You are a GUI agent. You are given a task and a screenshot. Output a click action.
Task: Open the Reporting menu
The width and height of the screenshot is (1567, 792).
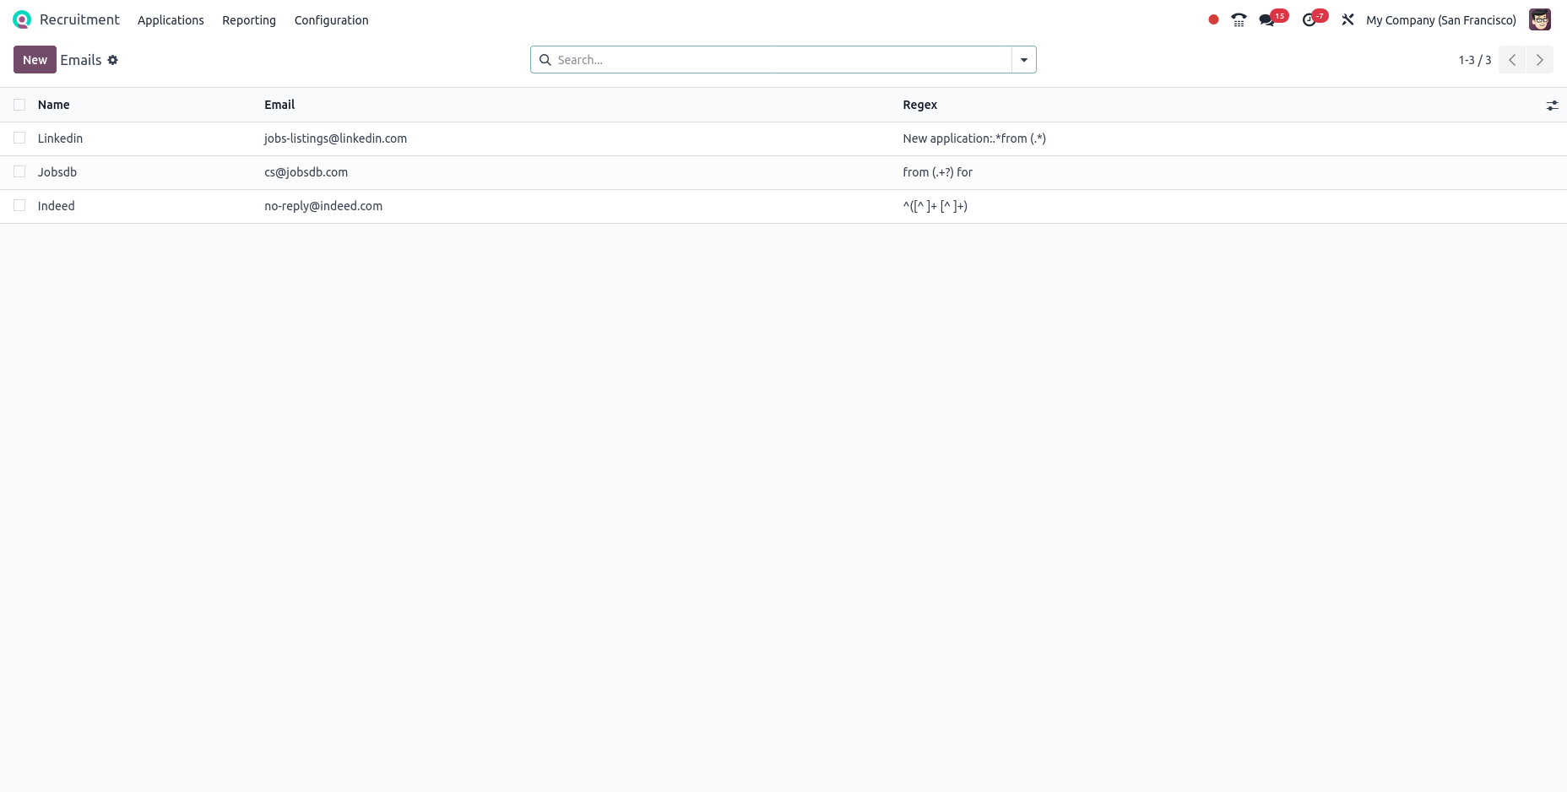249,20
